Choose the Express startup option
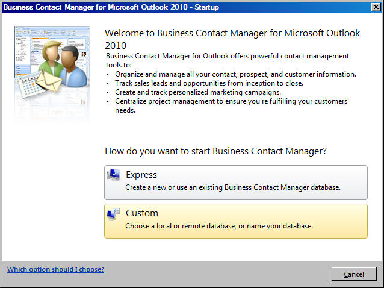 tap(236, 183)
